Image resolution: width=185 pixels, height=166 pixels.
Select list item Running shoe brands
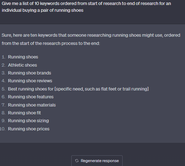click(30, 73)
